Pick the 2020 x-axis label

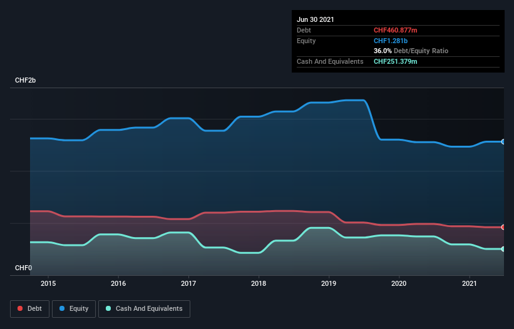click(x=399, y=283)
